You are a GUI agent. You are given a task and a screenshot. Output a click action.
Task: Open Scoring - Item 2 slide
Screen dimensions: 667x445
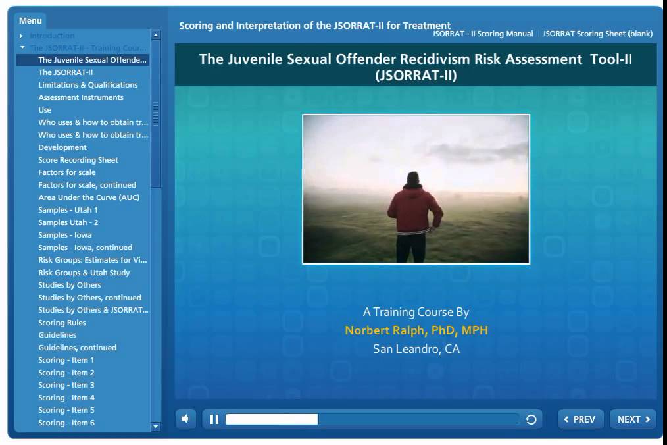tap(66, 373)
